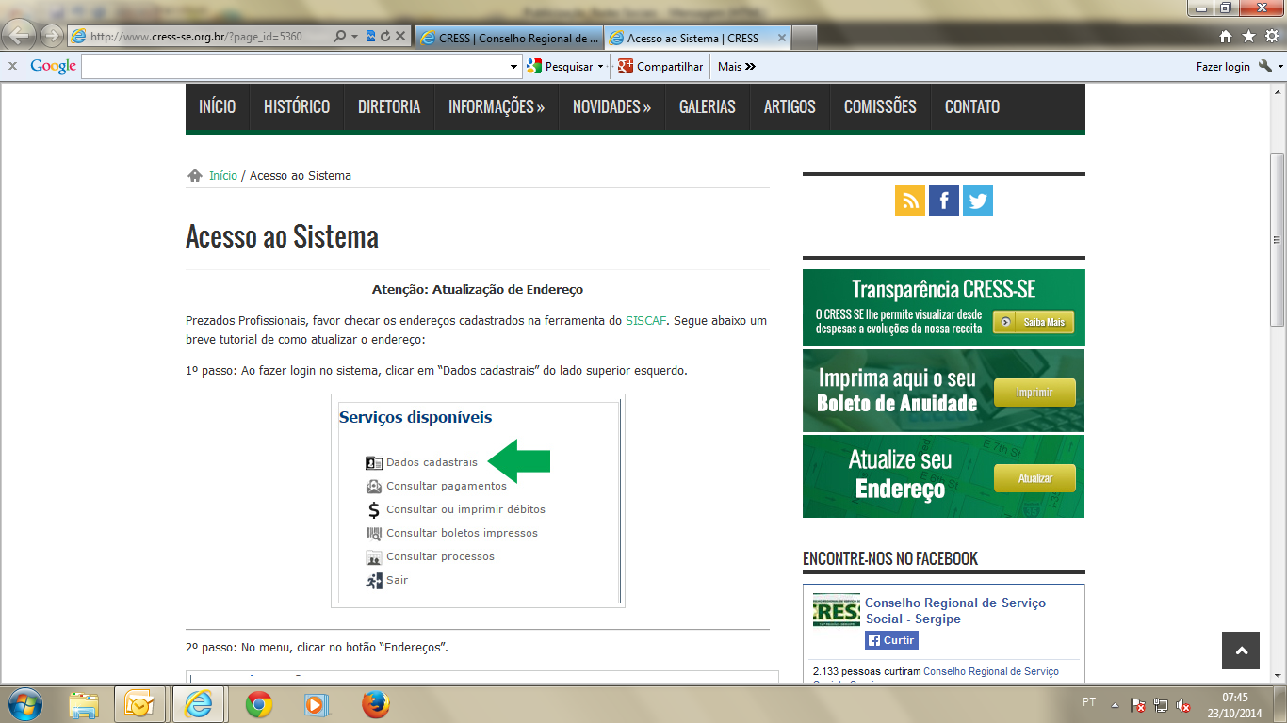Open the Informações menu
1287x723 pixels.
[x=497, y=106]
